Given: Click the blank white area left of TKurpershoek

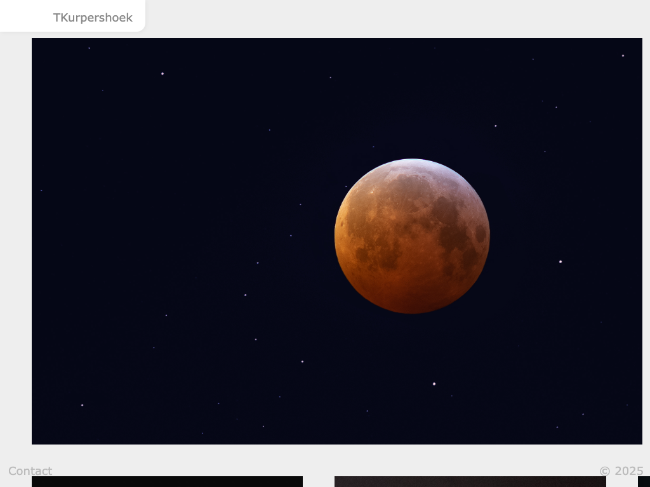Looking at the screenshot, I should pos(25,16).
